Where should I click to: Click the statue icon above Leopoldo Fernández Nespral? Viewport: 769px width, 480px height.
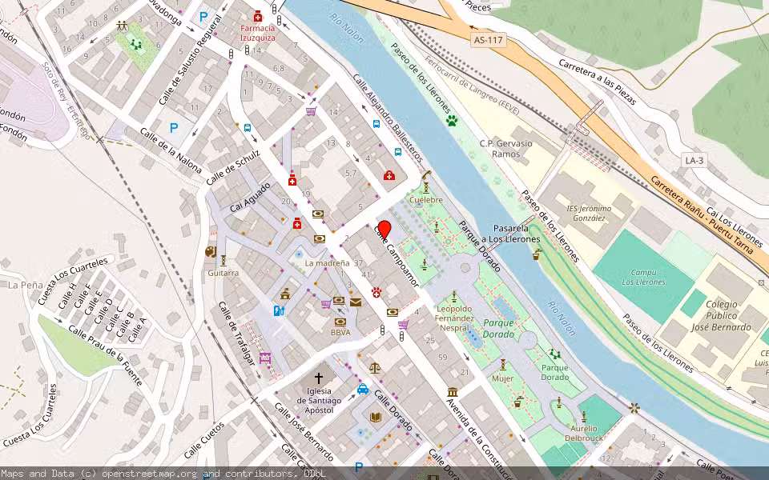[453, 297]
